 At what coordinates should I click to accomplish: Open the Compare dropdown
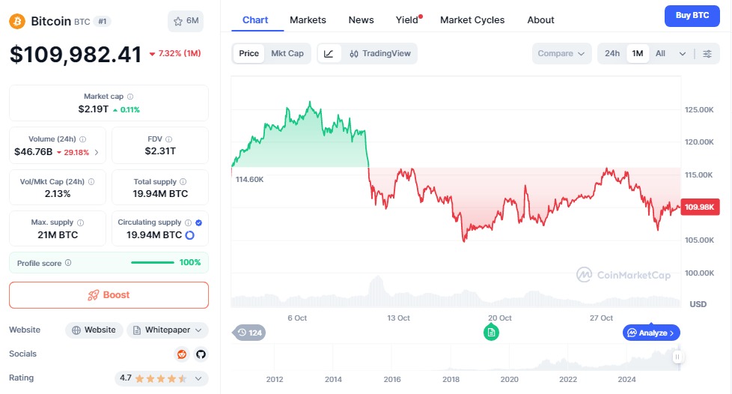pyautogui.click(x=561, y=53)
